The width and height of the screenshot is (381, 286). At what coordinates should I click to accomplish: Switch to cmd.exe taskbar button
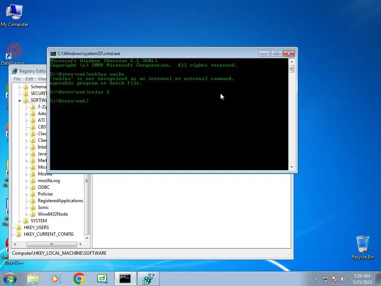tap(125, 279)
